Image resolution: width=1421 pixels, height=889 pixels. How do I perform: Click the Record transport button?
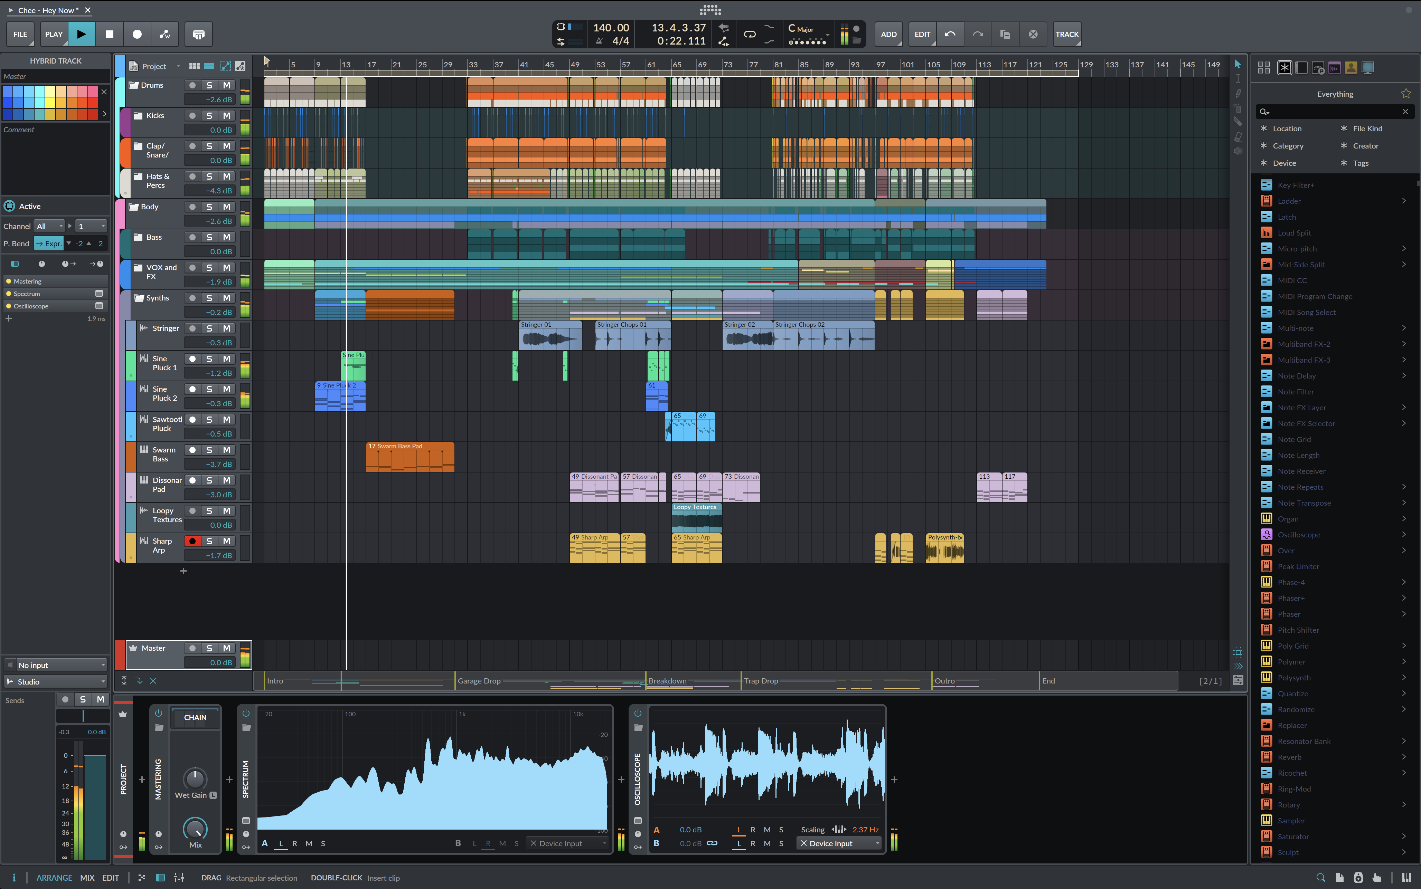[137, 34]
